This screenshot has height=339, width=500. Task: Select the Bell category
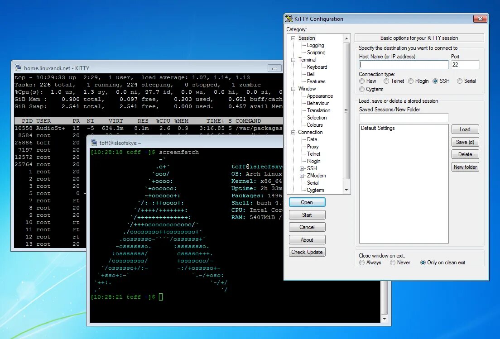coord(311,74)
